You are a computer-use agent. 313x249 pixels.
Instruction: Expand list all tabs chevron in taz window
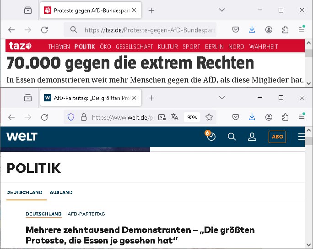[222, 10]
